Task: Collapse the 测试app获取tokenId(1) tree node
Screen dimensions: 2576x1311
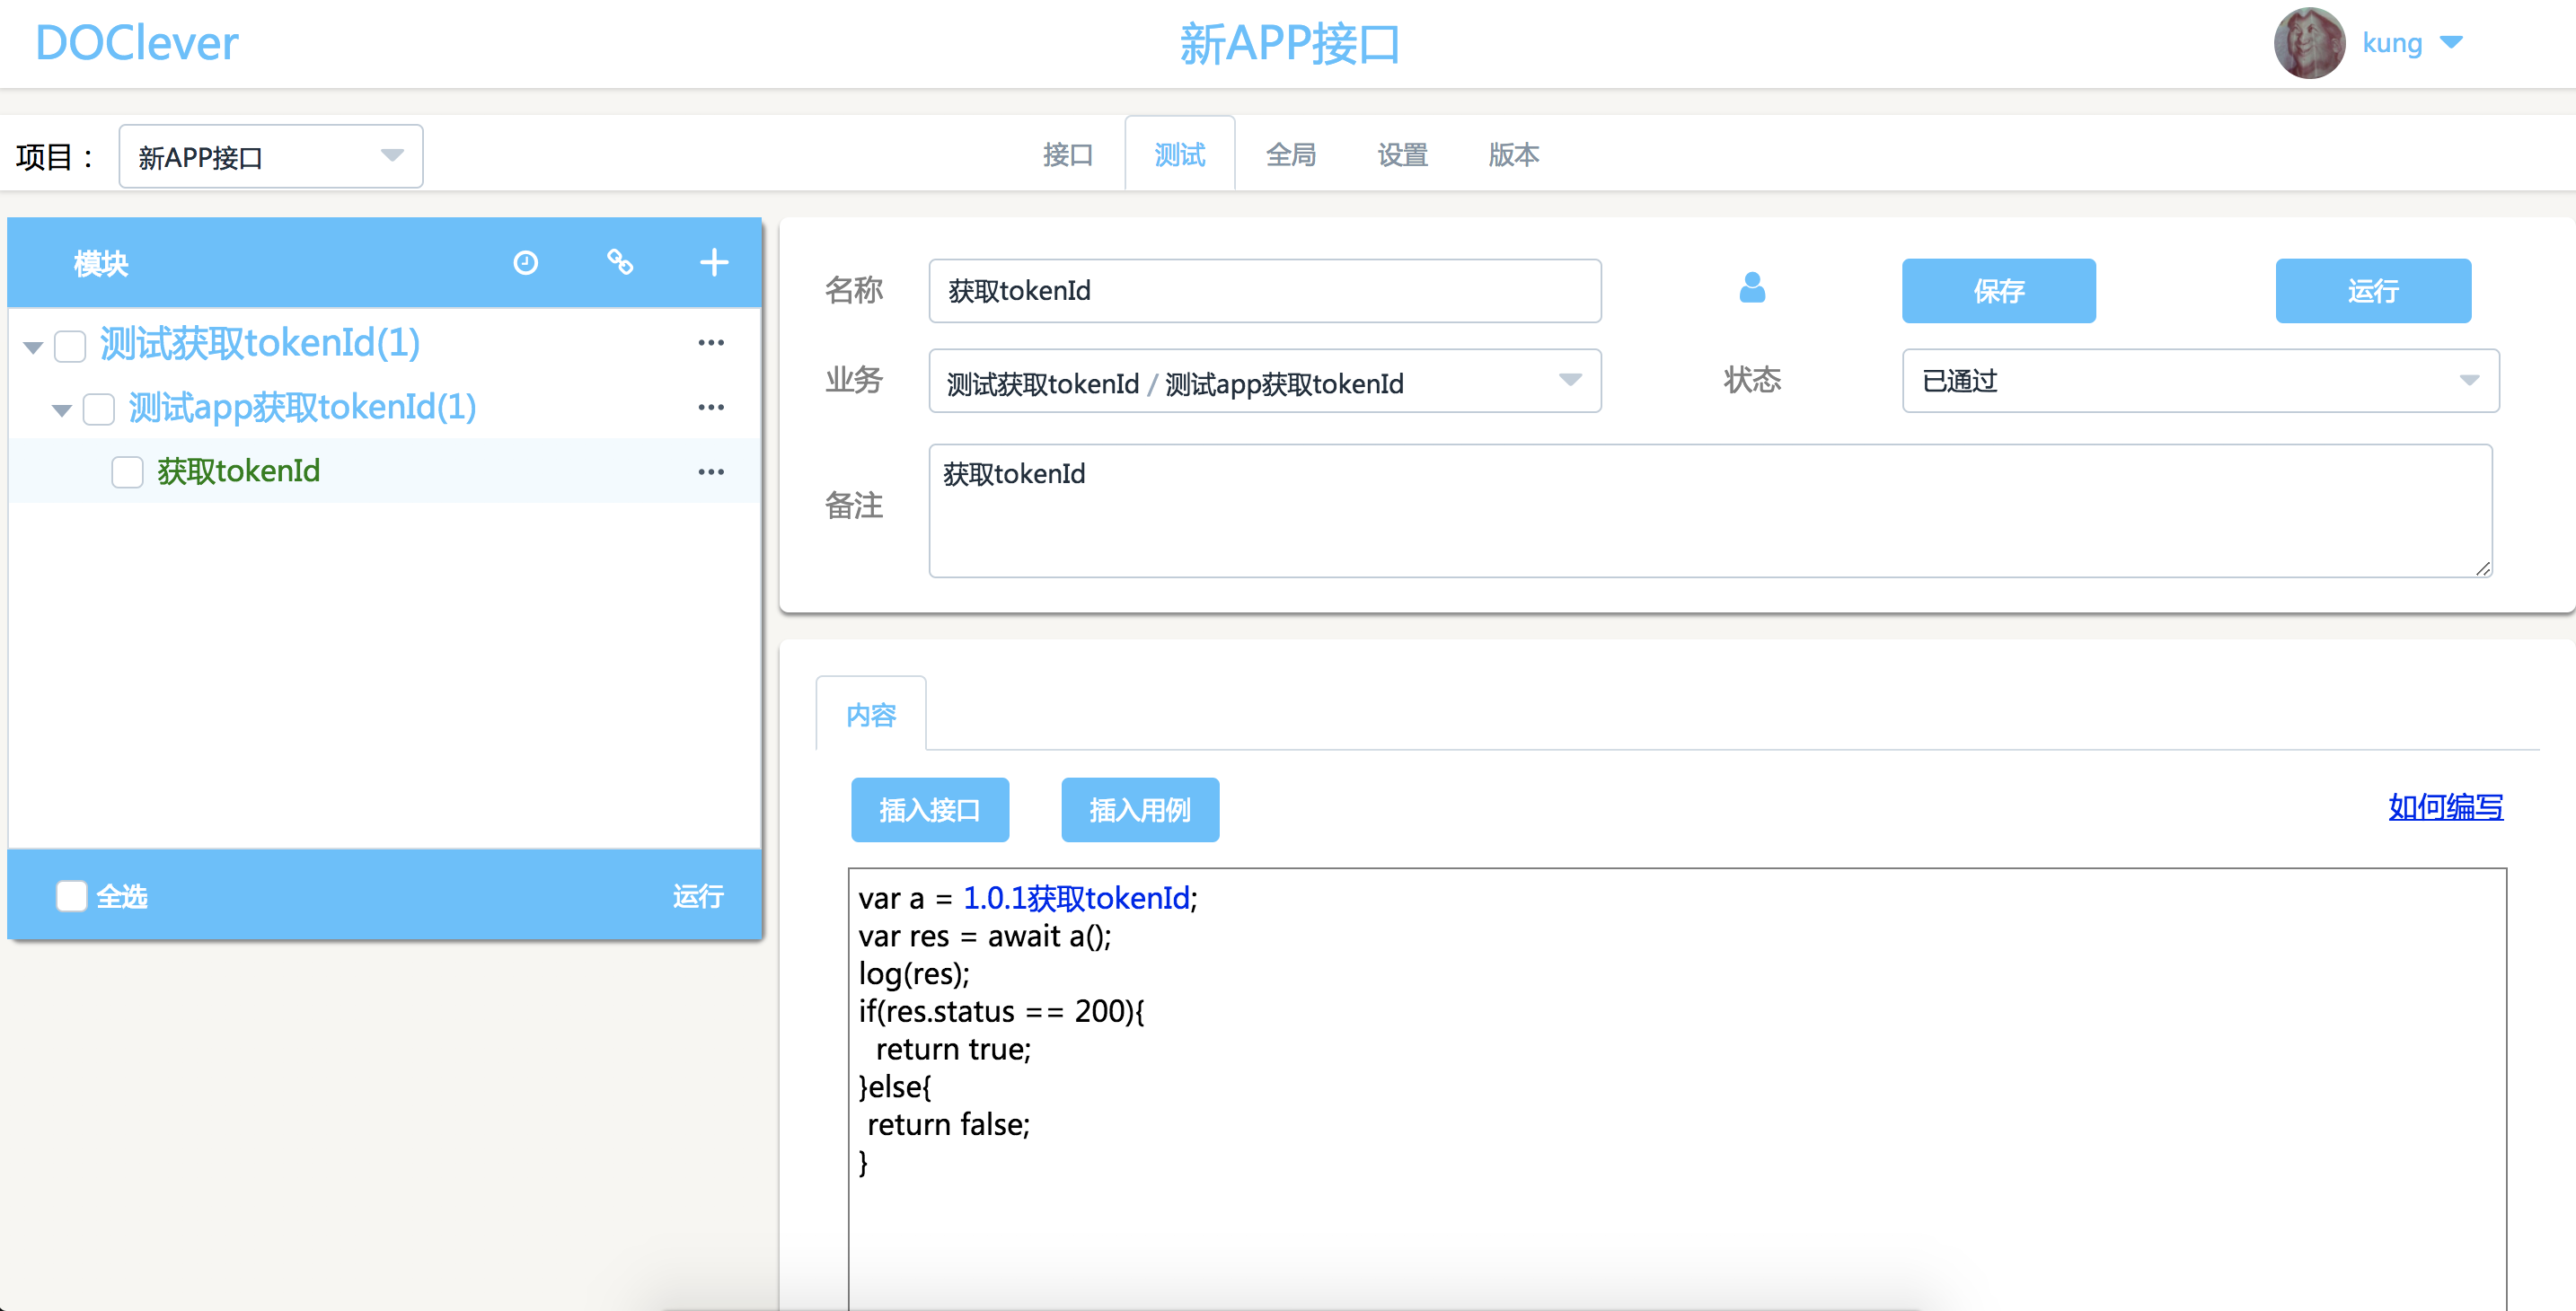Action: (62, 410)
